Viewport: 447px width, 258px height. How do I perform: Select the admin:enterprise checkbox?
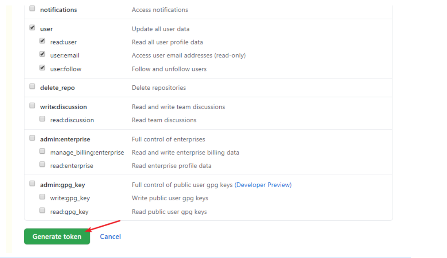[32, 138]
